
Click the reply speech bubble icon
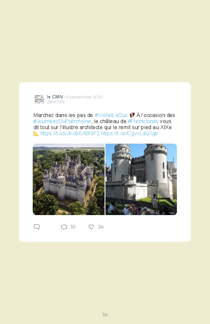click(x=37, y=227)
